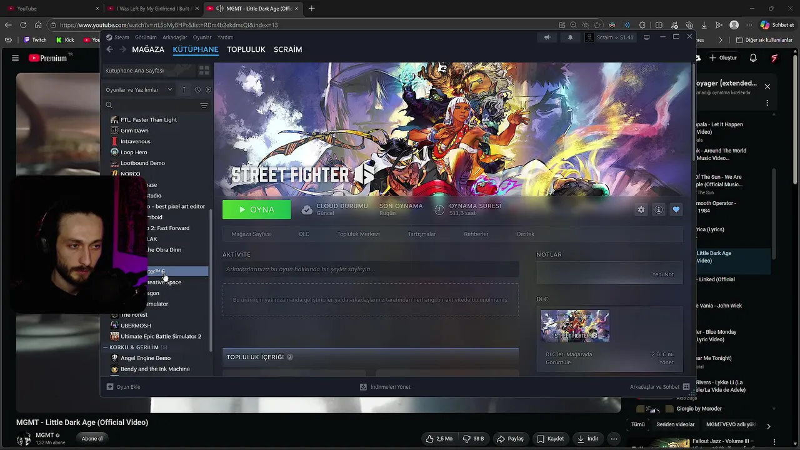Image resolution: width=800 pixels, height=450 pixels.
Task: Click Yeni Not to add note
Action: pyautogui.click(x=663, y=274)
